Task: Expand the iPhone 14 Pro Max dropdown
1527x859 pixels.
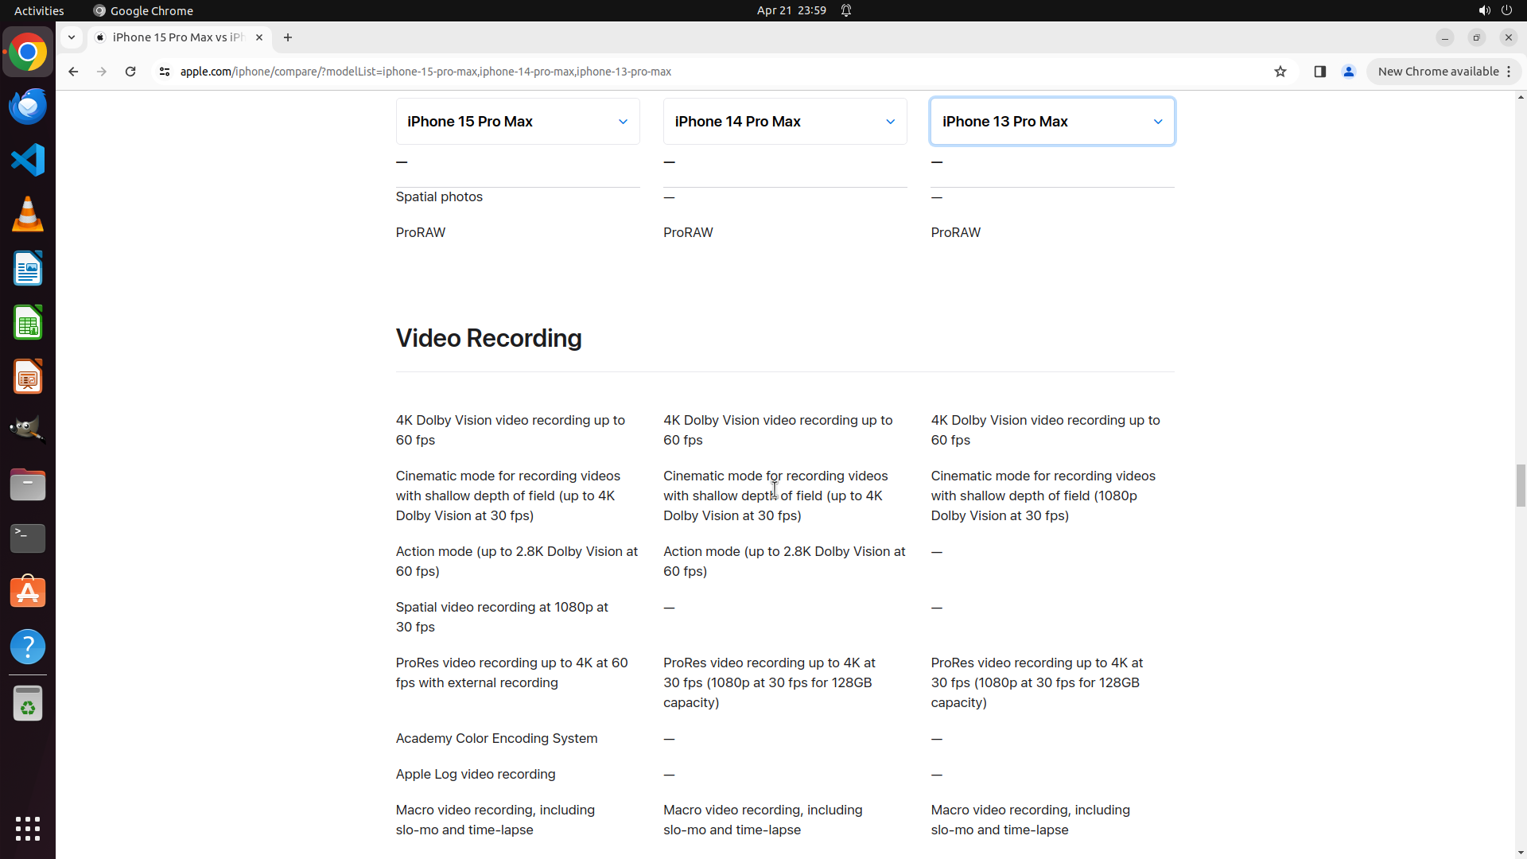Action: [x=785, y=122]
